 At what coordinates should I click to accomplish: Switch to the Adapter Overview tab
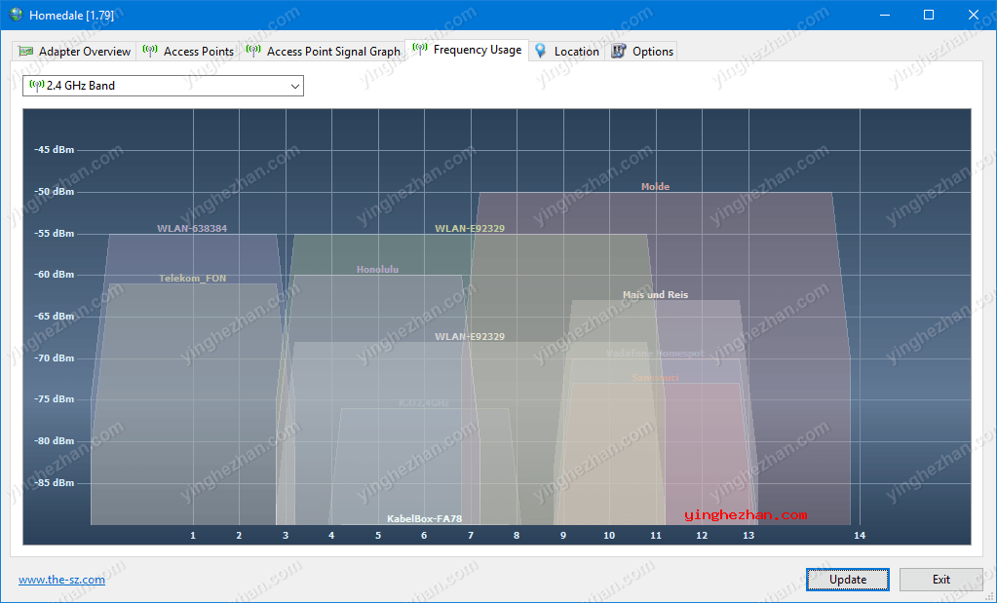(84, 52)
